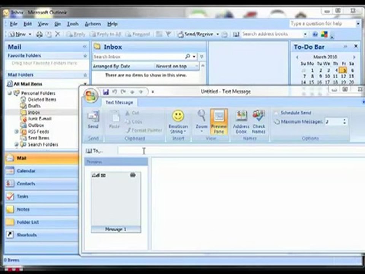This screenshot has width=365, height=274.
Task: Toggle the Preview Pane button
Action: tap(219, 122)
